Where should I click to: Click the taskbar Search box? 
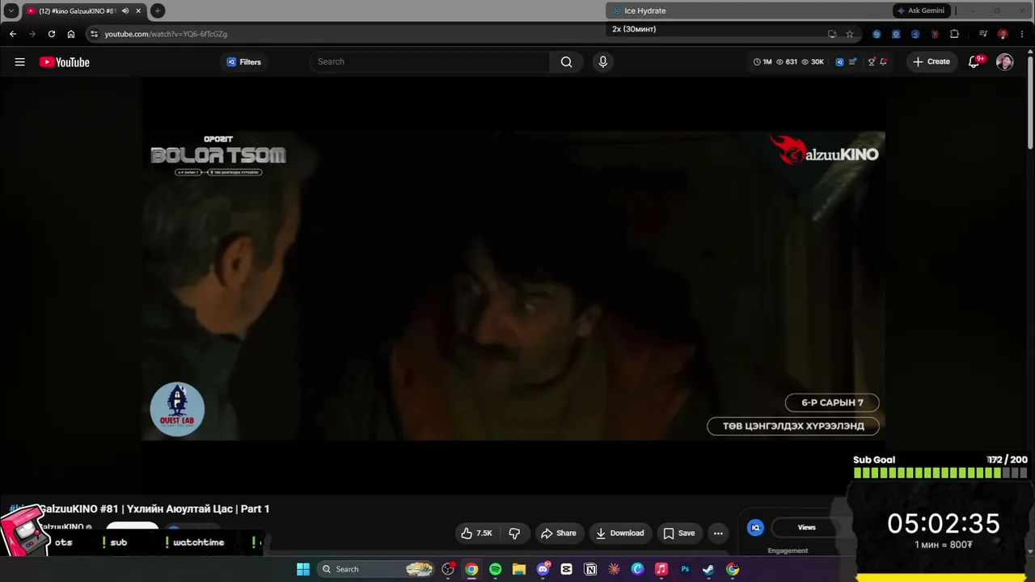click(375, 569)
